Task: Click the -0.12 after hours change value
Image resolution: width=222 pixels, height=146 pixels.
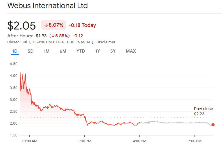Action: click(78, 36)
